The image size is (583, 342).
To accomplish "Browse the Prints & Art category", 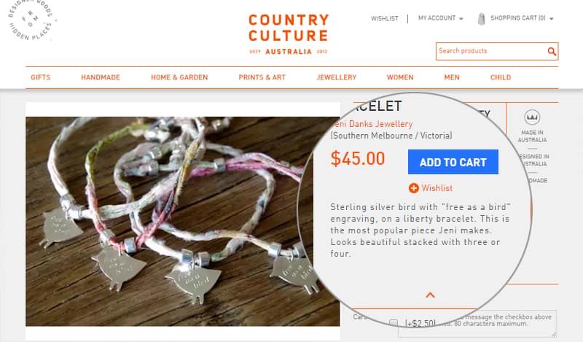I will [262, 77].
